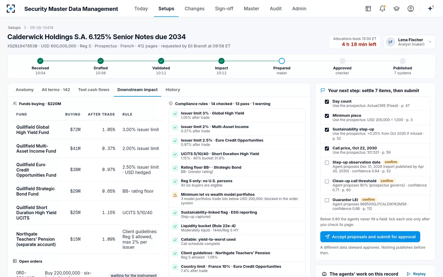
Task: Select the Northgate Teachers' Pension row
Action: [88, 239]
